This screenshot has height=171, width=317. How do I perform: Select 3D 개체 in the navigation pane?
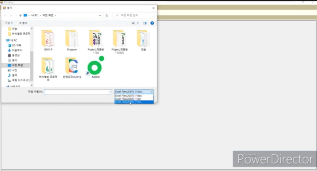click(14, 45)
